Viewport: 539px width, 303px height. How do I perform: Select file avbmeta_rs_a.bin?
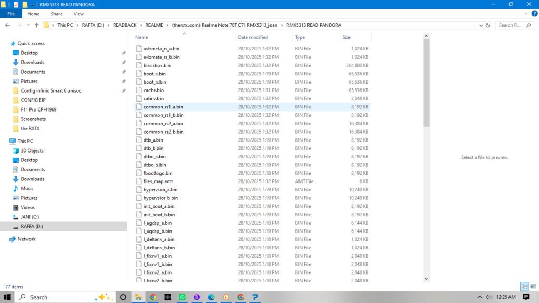point(161,49)
